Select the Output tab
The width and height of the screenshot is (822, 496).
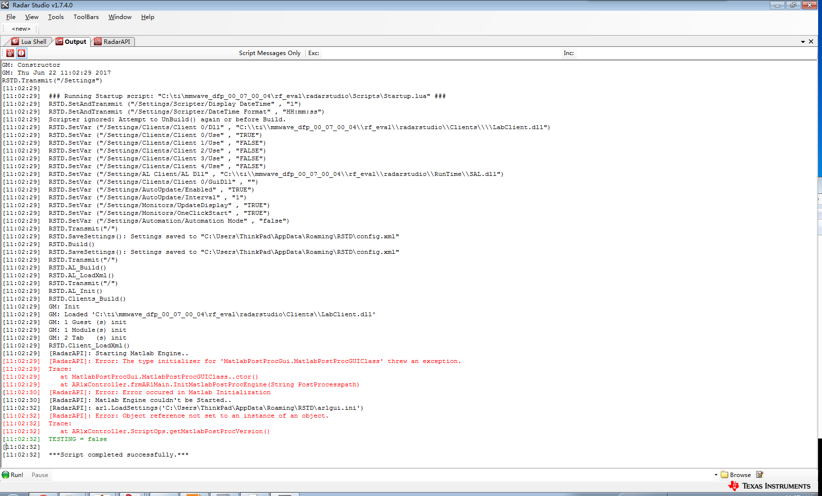click(x=71, y=41)
